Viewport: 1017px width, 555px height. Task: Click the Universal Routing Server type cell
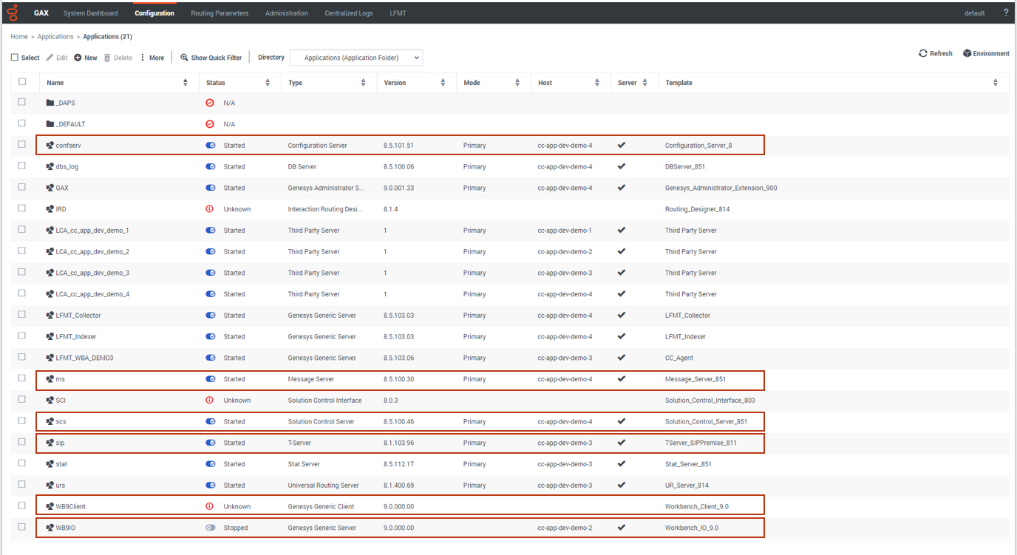(x=323, y=486)
